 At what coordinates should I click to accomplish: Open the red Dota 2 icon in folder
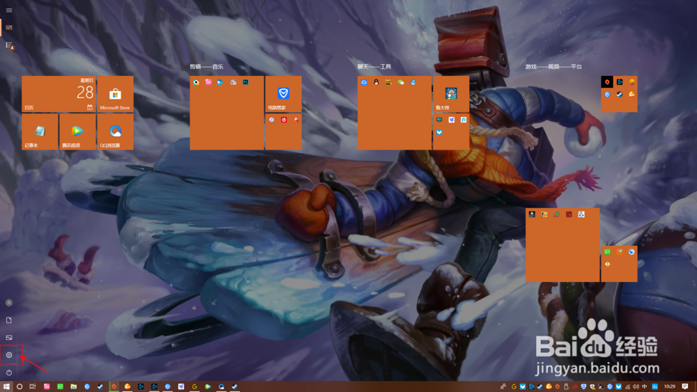coord(569,214)
